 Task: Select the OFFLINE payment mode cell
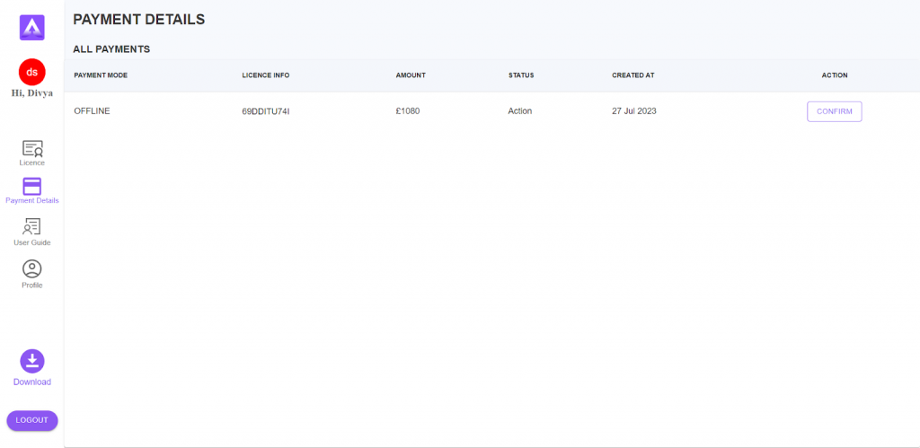point(92,110)
